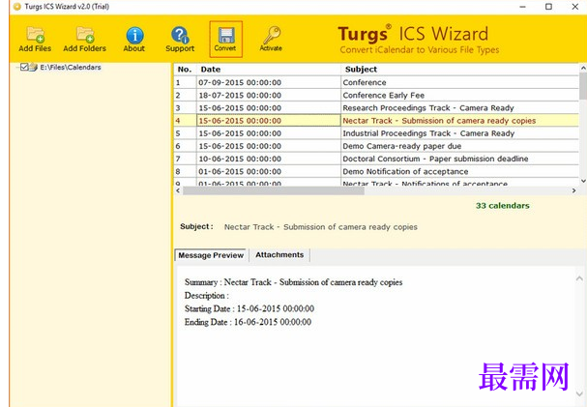The height and width of the screenshot is (407, 587).
Task: Click row number 1 cell
Action: (185, 82)
